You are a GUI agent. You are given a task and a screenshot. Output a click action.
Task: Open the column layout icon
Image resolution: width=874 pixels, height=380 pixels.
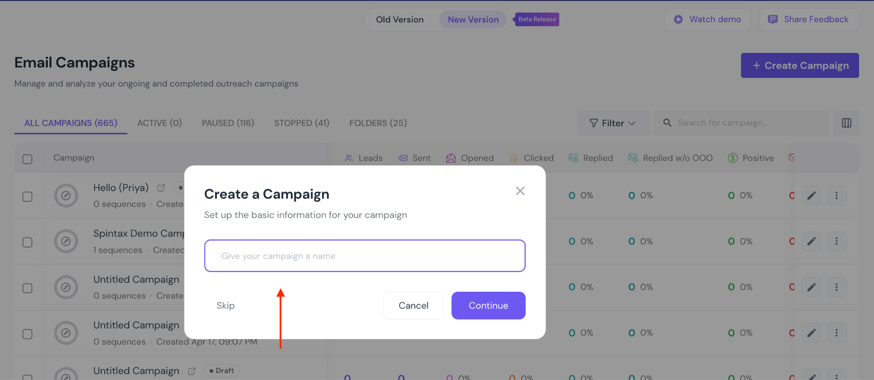846,123
